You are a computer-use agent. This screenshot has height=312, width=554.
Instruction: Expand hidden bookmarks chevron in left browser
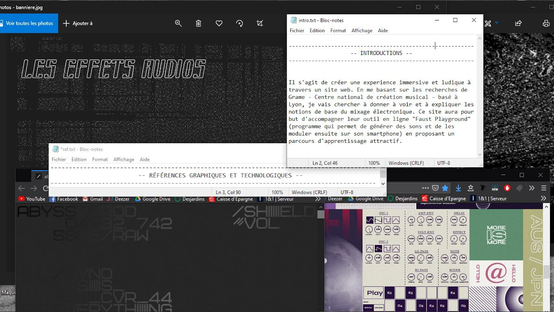[317, 199]
